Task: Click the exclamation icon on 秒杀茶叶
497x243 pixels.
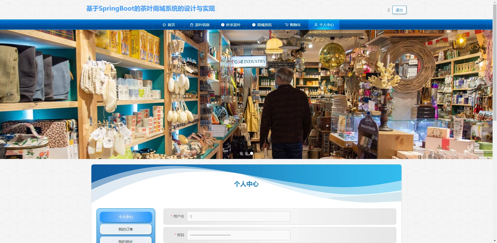Action: click(222, 25)
